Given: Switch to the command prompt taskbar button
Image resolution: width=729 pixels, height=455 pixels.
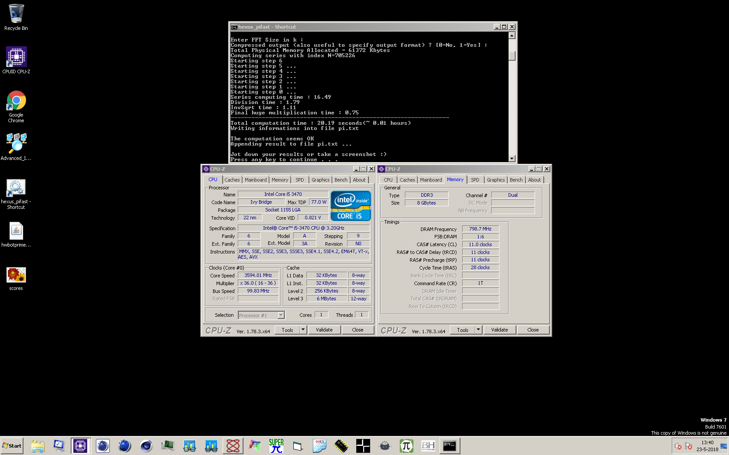Looking at the screenshot, I should [x=450, y=445].
